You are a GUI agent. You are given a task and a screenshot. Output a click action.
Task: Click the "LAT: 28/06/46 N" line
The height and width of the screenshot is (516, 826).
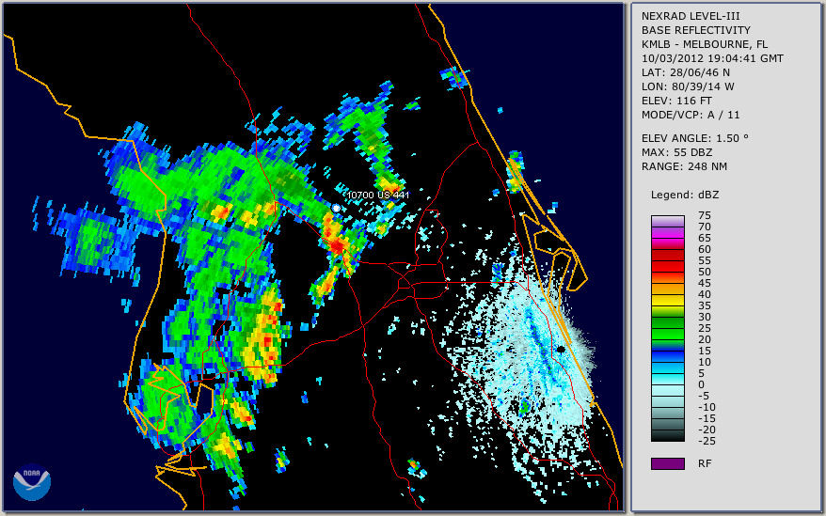685,72
